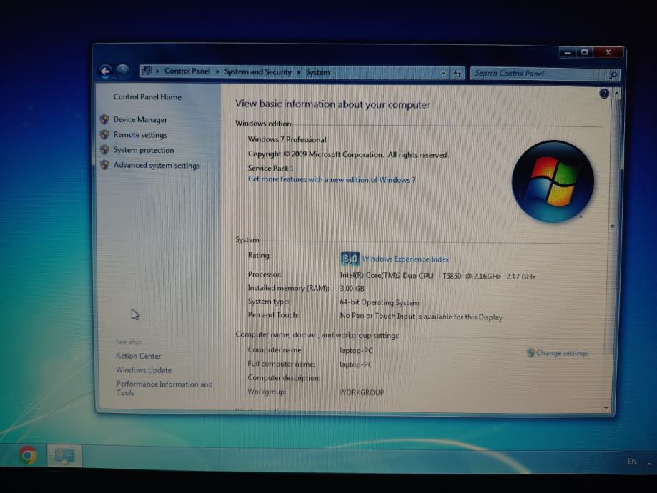Open the Help question mark icon
657x493 pixels.
604,94
